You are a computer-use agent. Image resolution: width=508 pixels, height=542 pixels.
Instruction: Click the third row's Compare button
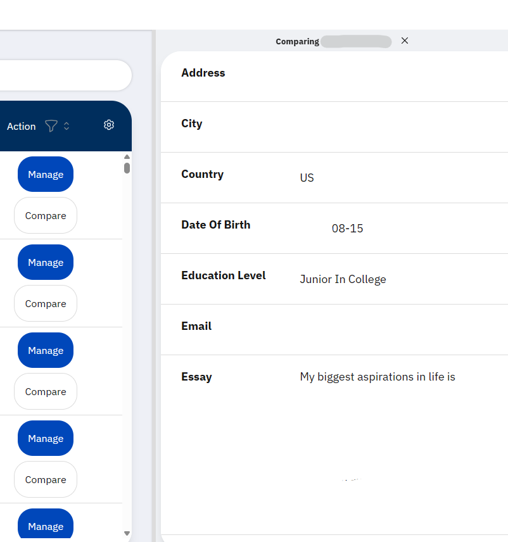coord(46,392)
